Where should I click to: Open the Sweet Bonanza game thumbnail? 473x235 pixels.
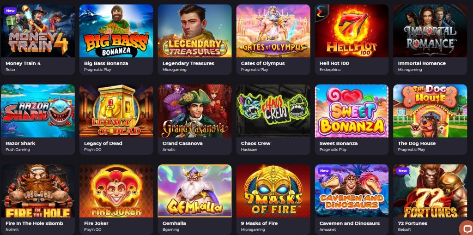pos(352,111)
